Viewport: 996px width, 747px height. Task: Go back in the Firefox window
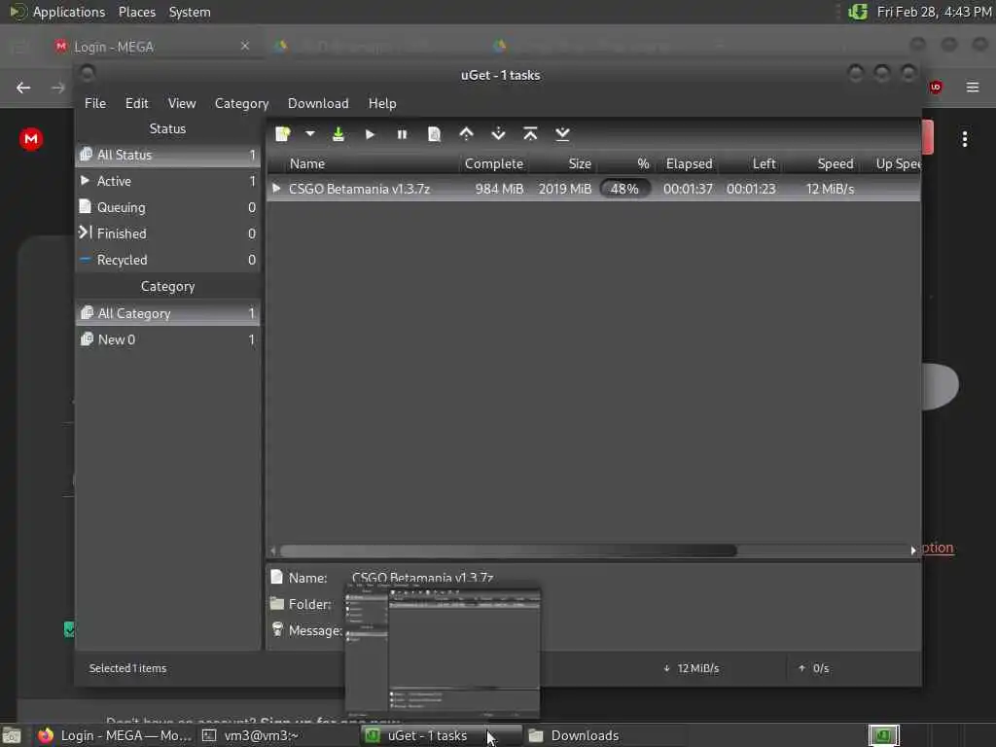(x=23, y=88)
